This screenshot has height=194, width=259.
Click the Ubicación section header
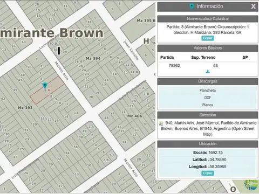point(208,144)
